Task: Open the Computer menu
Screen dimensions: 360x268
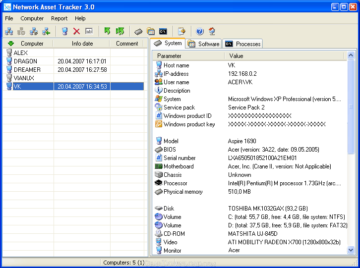Action: [32, 18]
